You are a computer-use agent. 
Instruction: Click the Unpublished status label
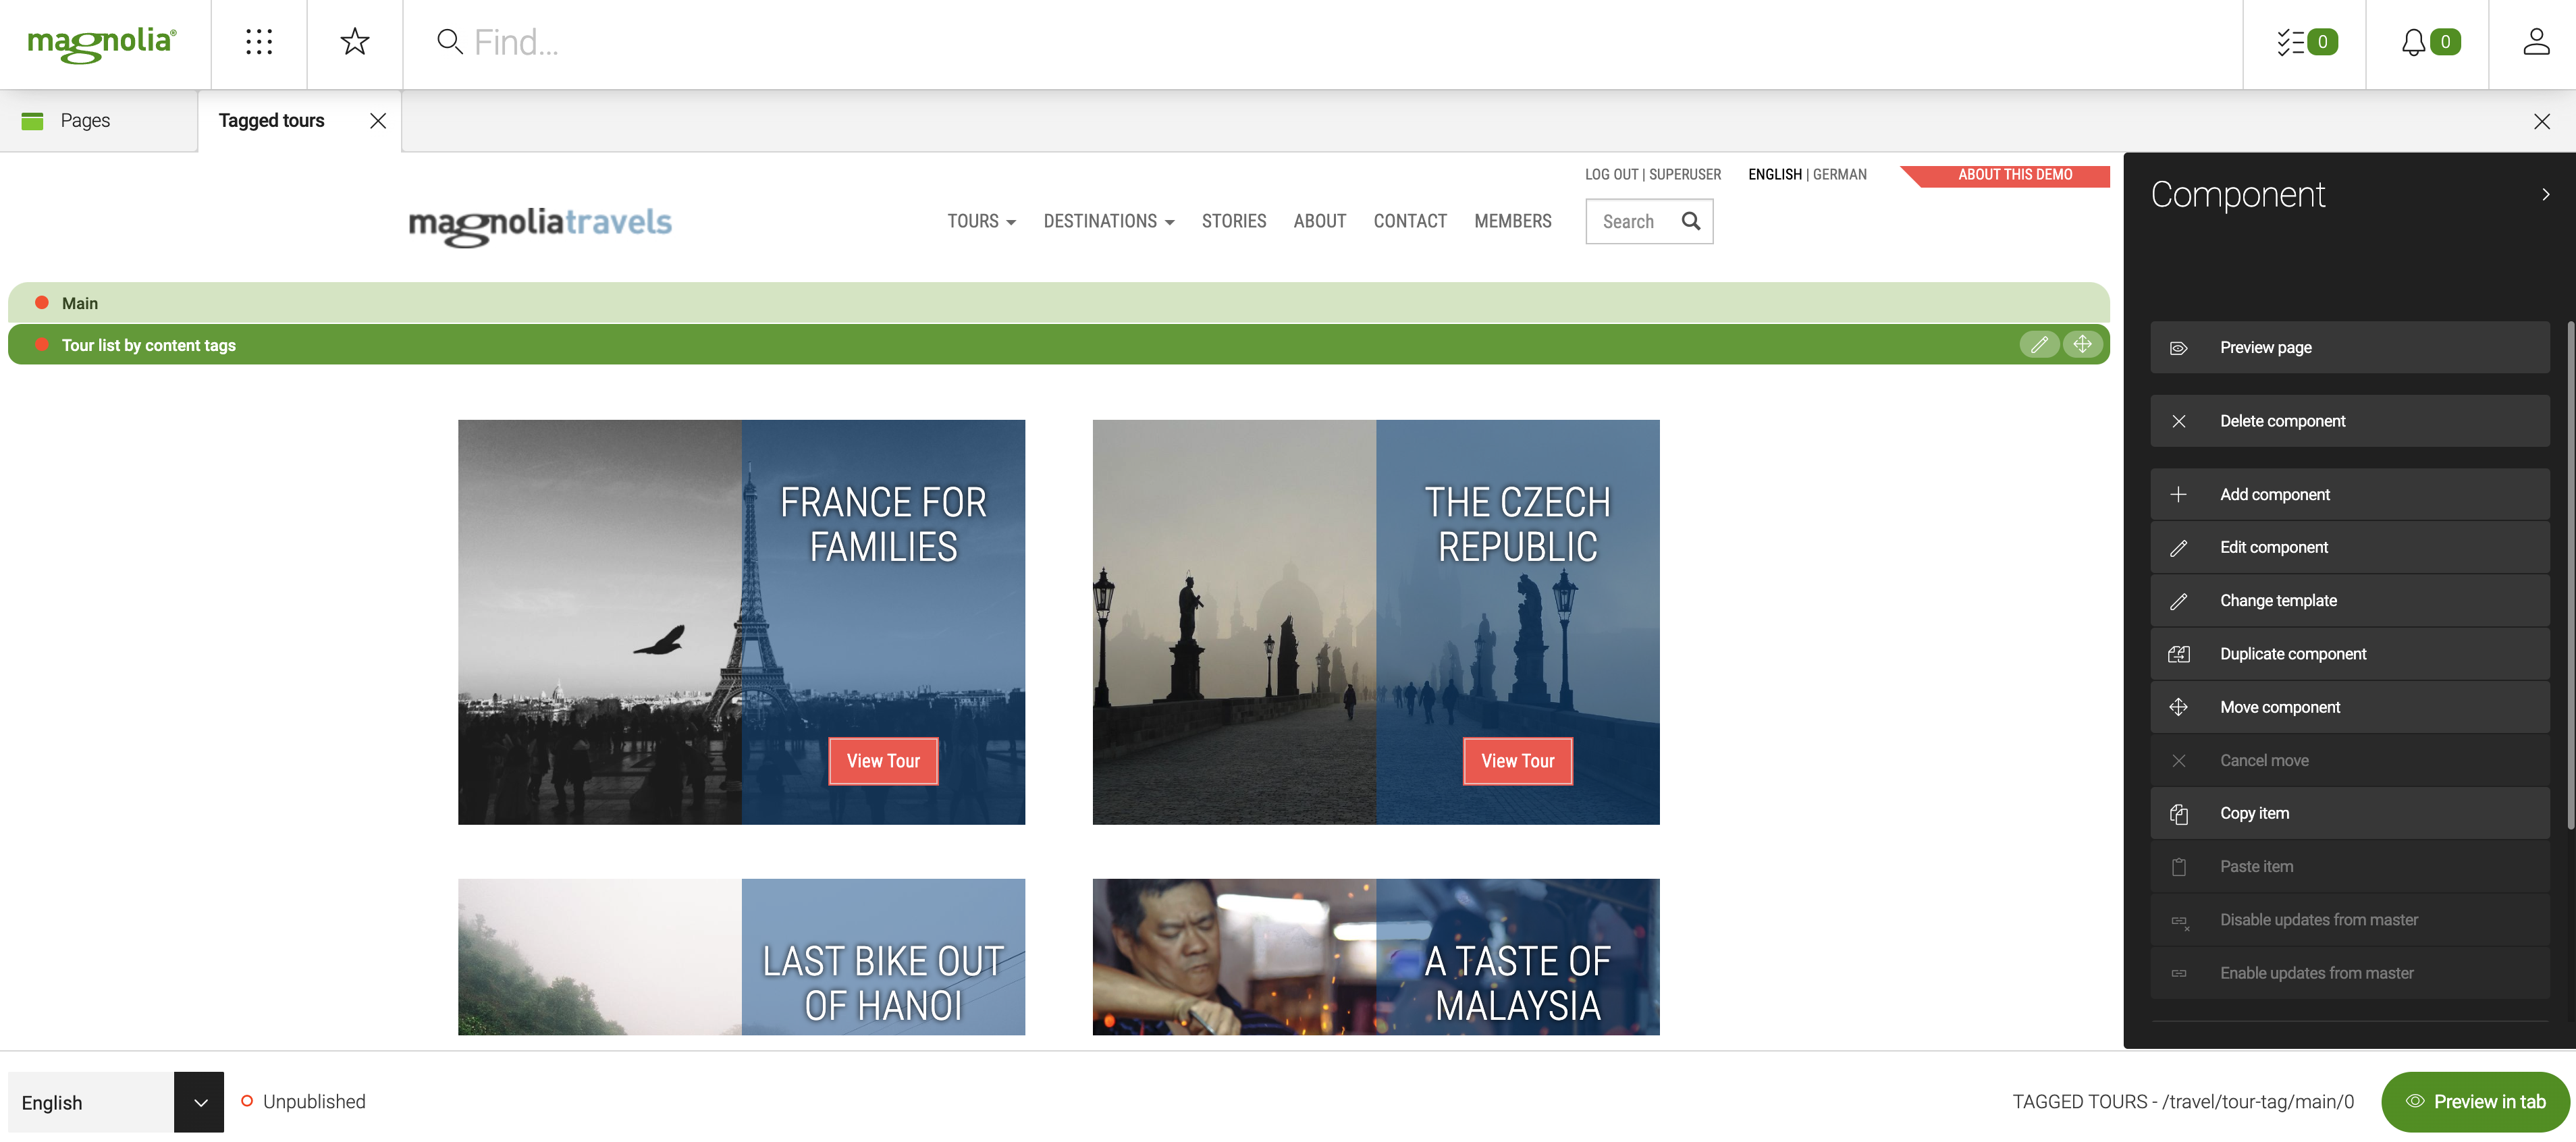314,1101
